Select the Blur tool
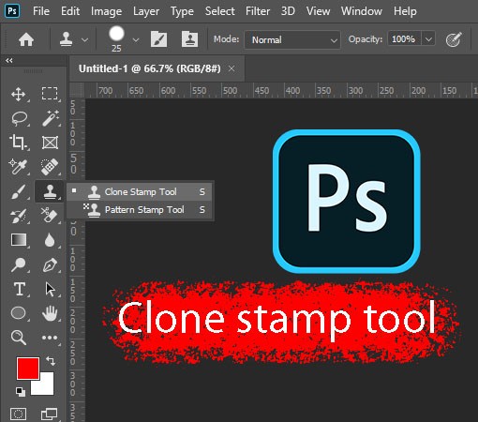 (x=50, y=240)
